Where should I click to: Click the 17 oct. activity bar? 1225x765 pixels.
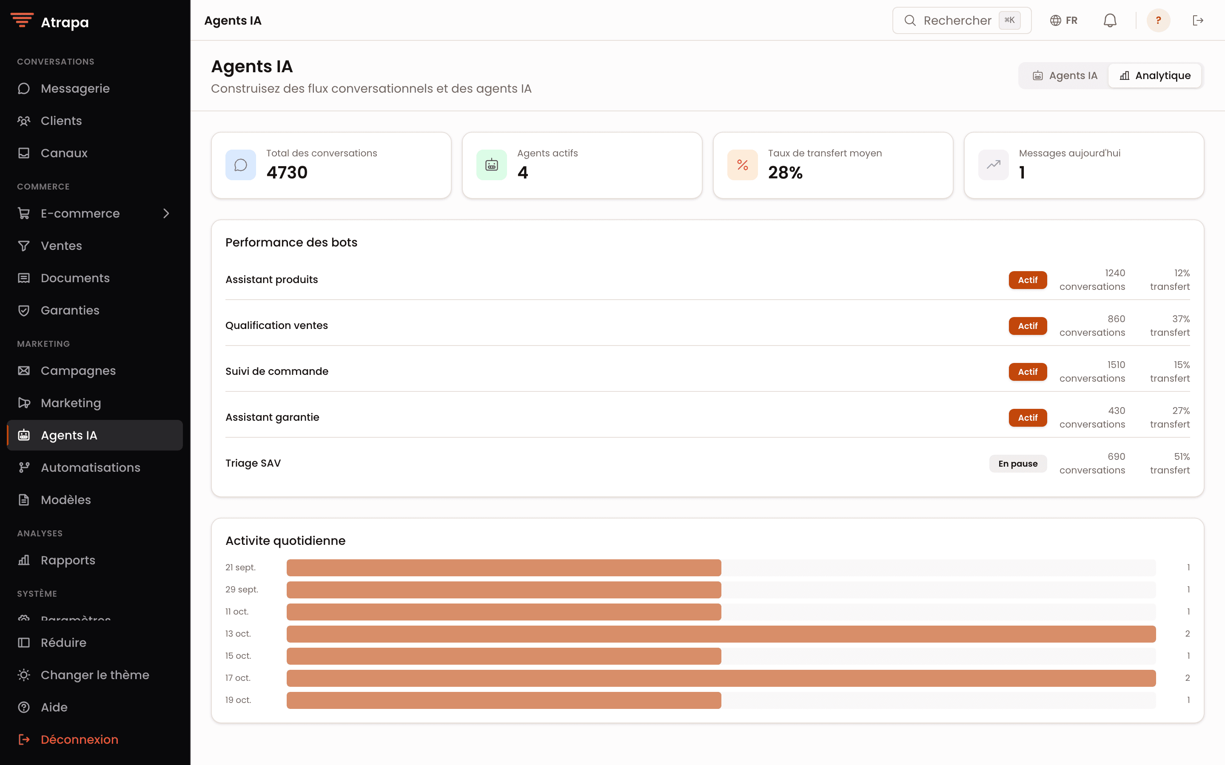click(721, 678)
